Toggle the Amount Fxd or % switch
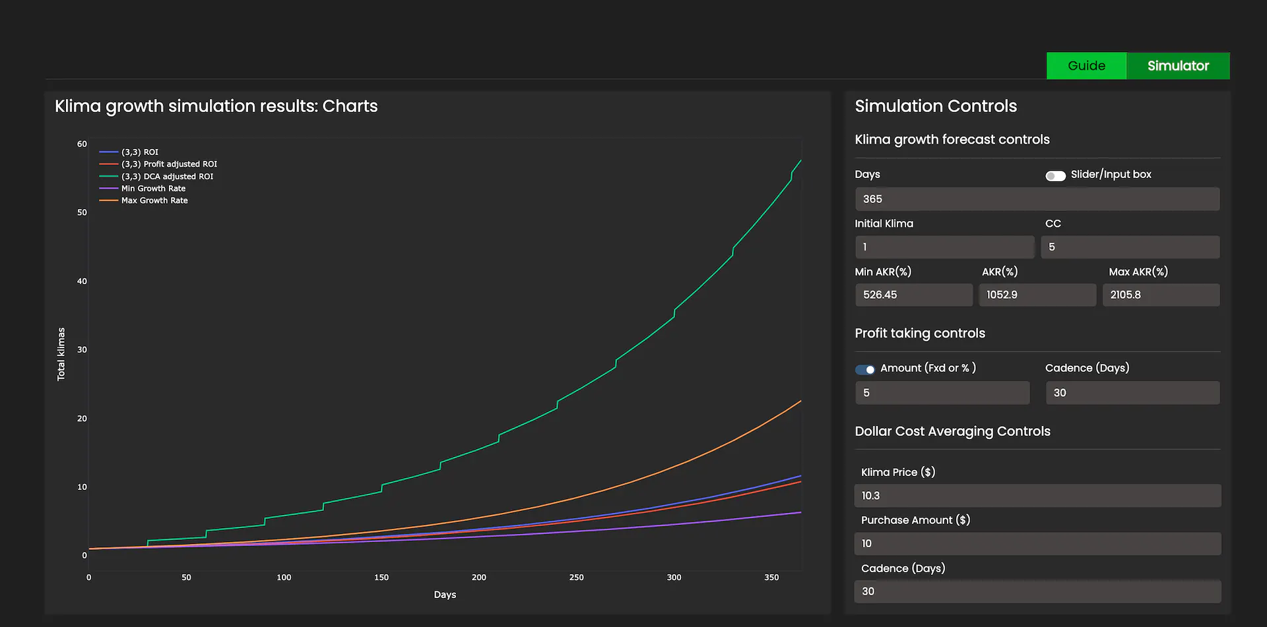 tap(865, 369)
